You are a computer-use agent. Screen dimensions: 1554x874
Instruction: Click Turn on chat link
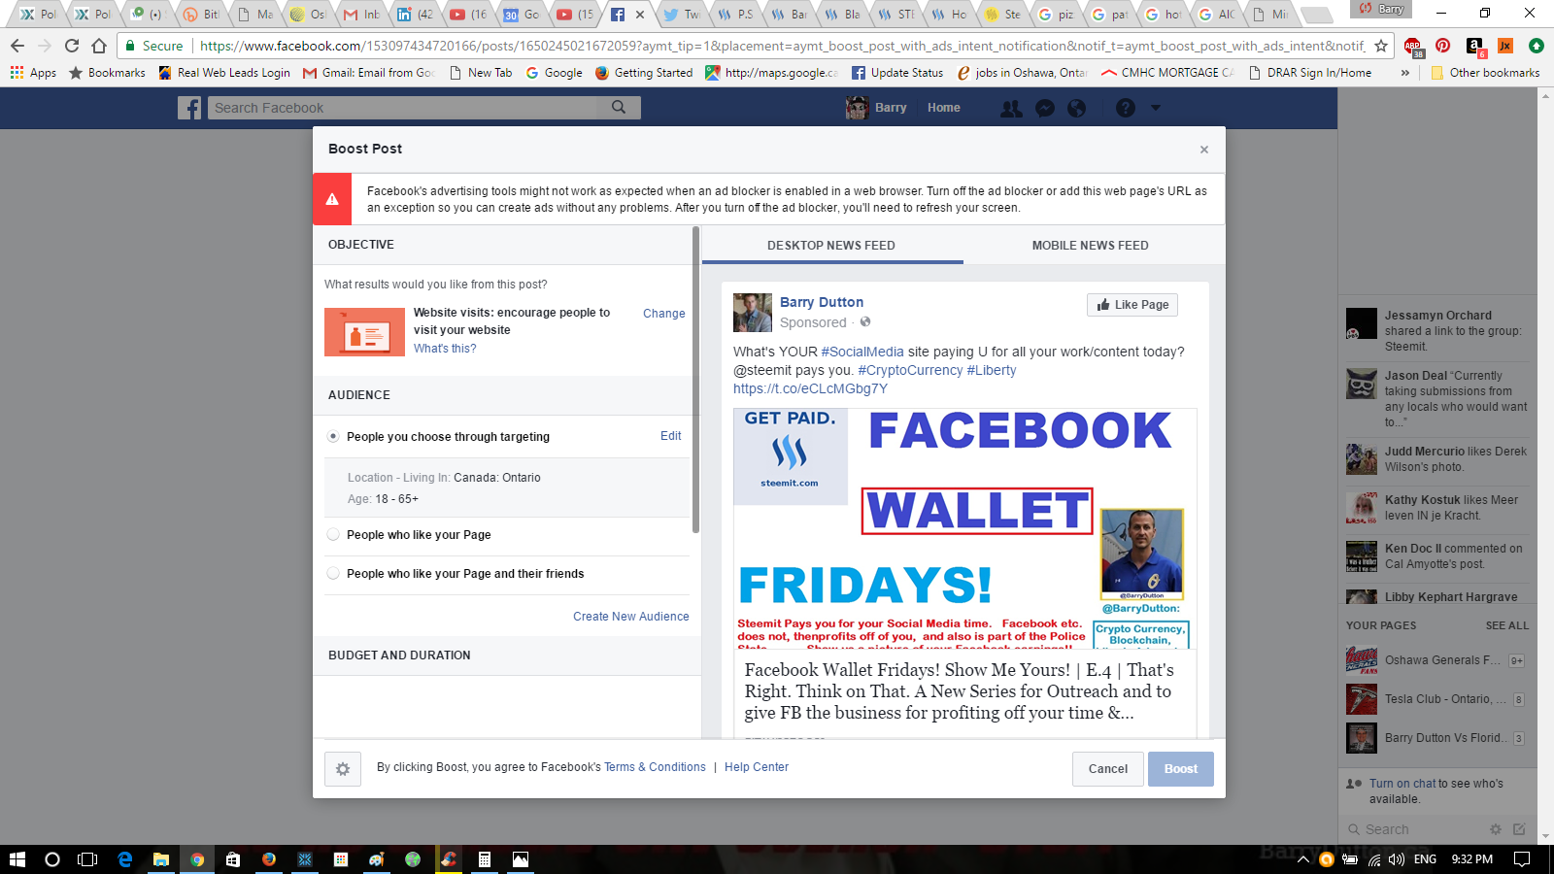1402,784
